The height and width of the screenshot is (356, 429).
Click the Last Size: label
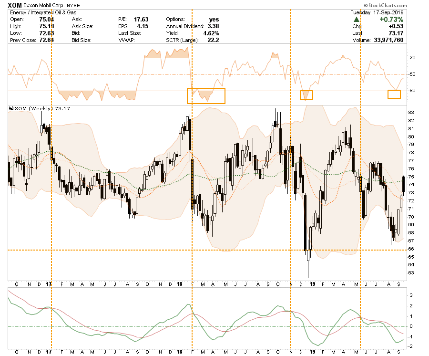129,33
